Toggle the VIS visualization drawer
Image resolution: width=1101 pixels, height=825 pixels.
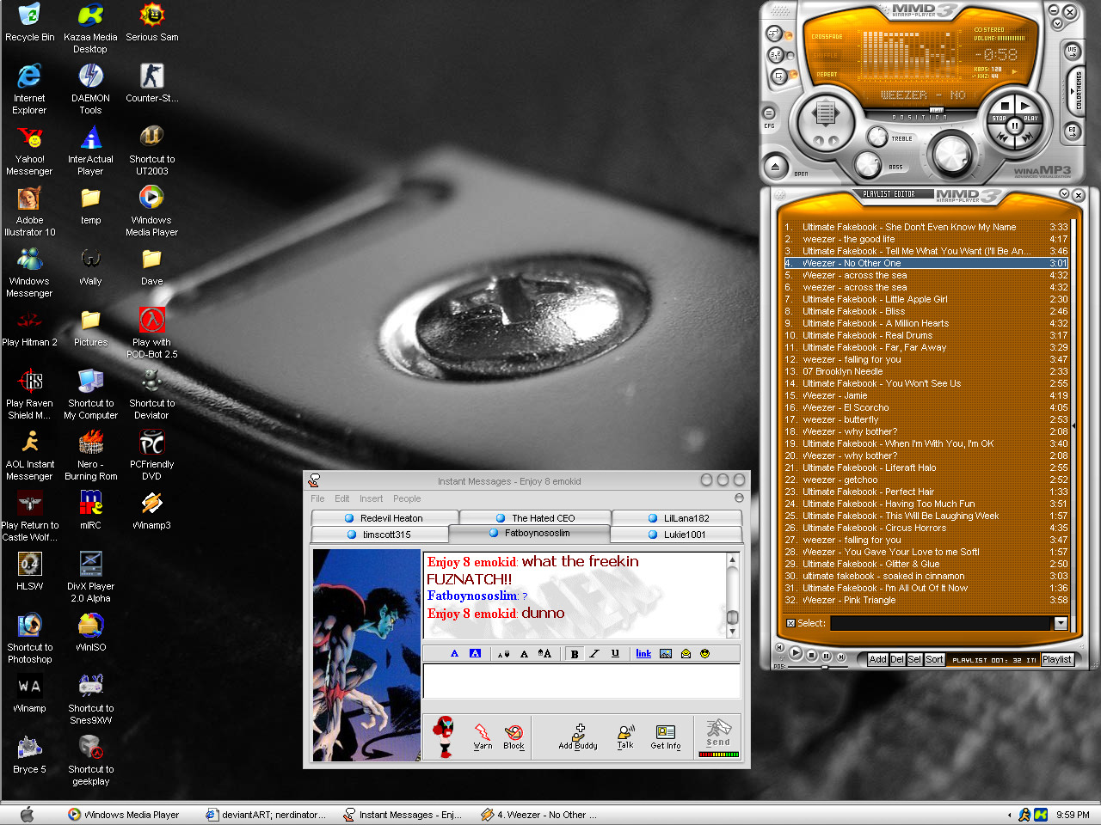tap(1072, 51)
